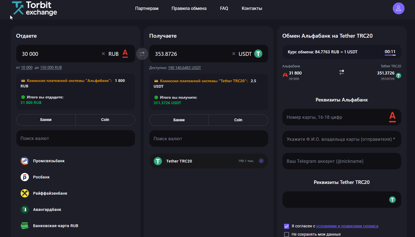The height and width of the screenshot is (237, 415).
Task: Click the 150 000 RUB maximum link
Action: pos(51,67)
